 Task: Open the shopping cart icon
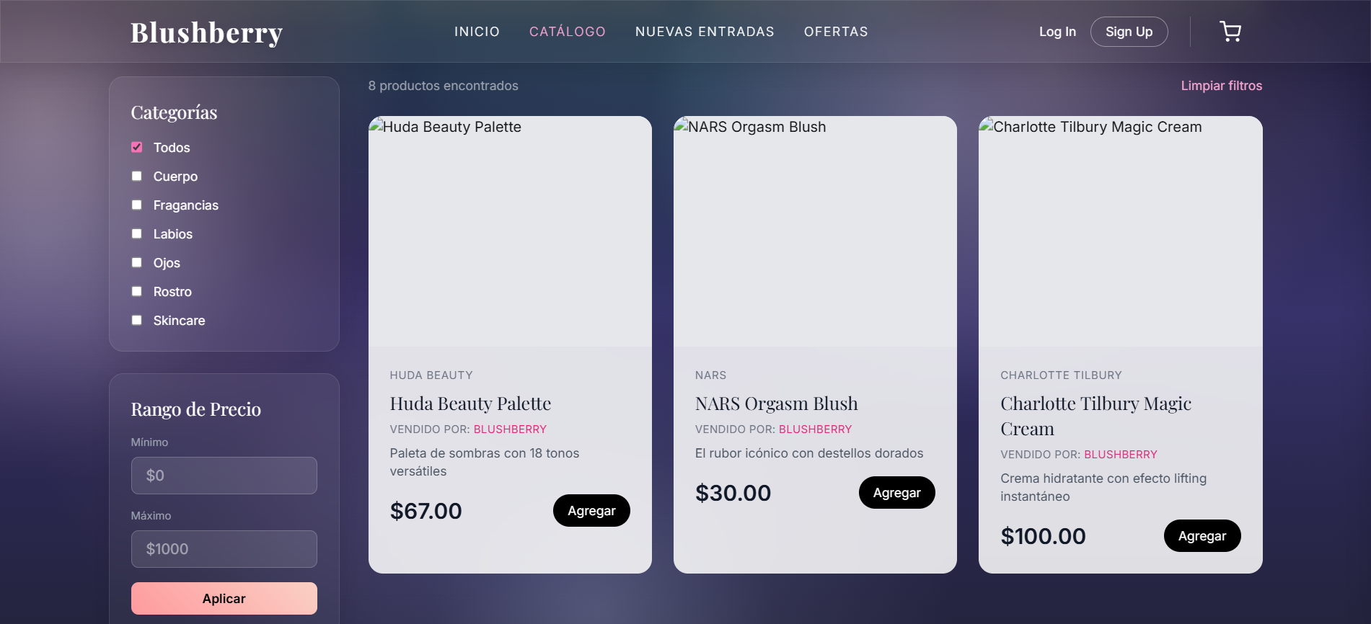pyautogui.click(x=1230, y=32)
